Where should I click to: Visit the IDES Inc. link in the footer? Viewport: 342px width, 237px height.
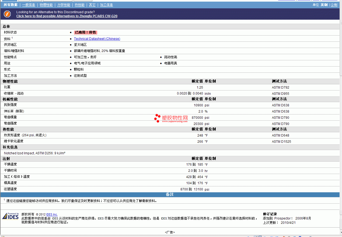click(x=52, y=215)
